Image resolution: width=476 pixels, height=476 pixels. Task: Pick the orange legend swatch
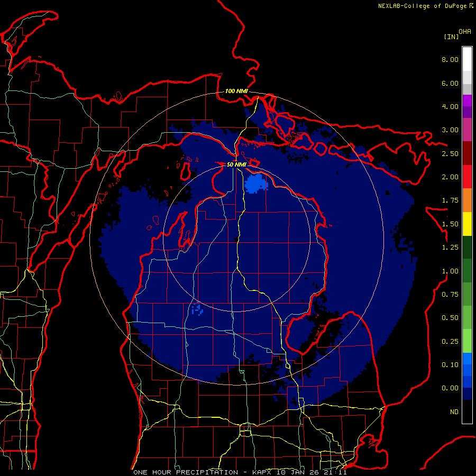467,200
